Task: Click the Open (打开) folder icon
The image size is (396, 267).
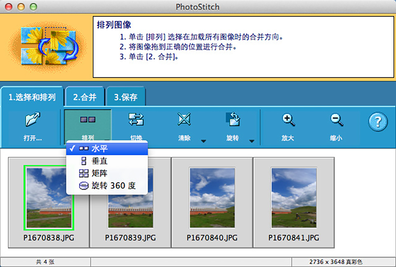Action: (x=32, y=120)
